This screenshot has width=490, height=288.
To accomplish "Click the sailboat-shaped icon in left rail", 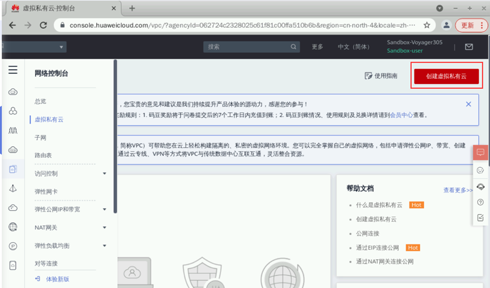I will pos(13,188).
